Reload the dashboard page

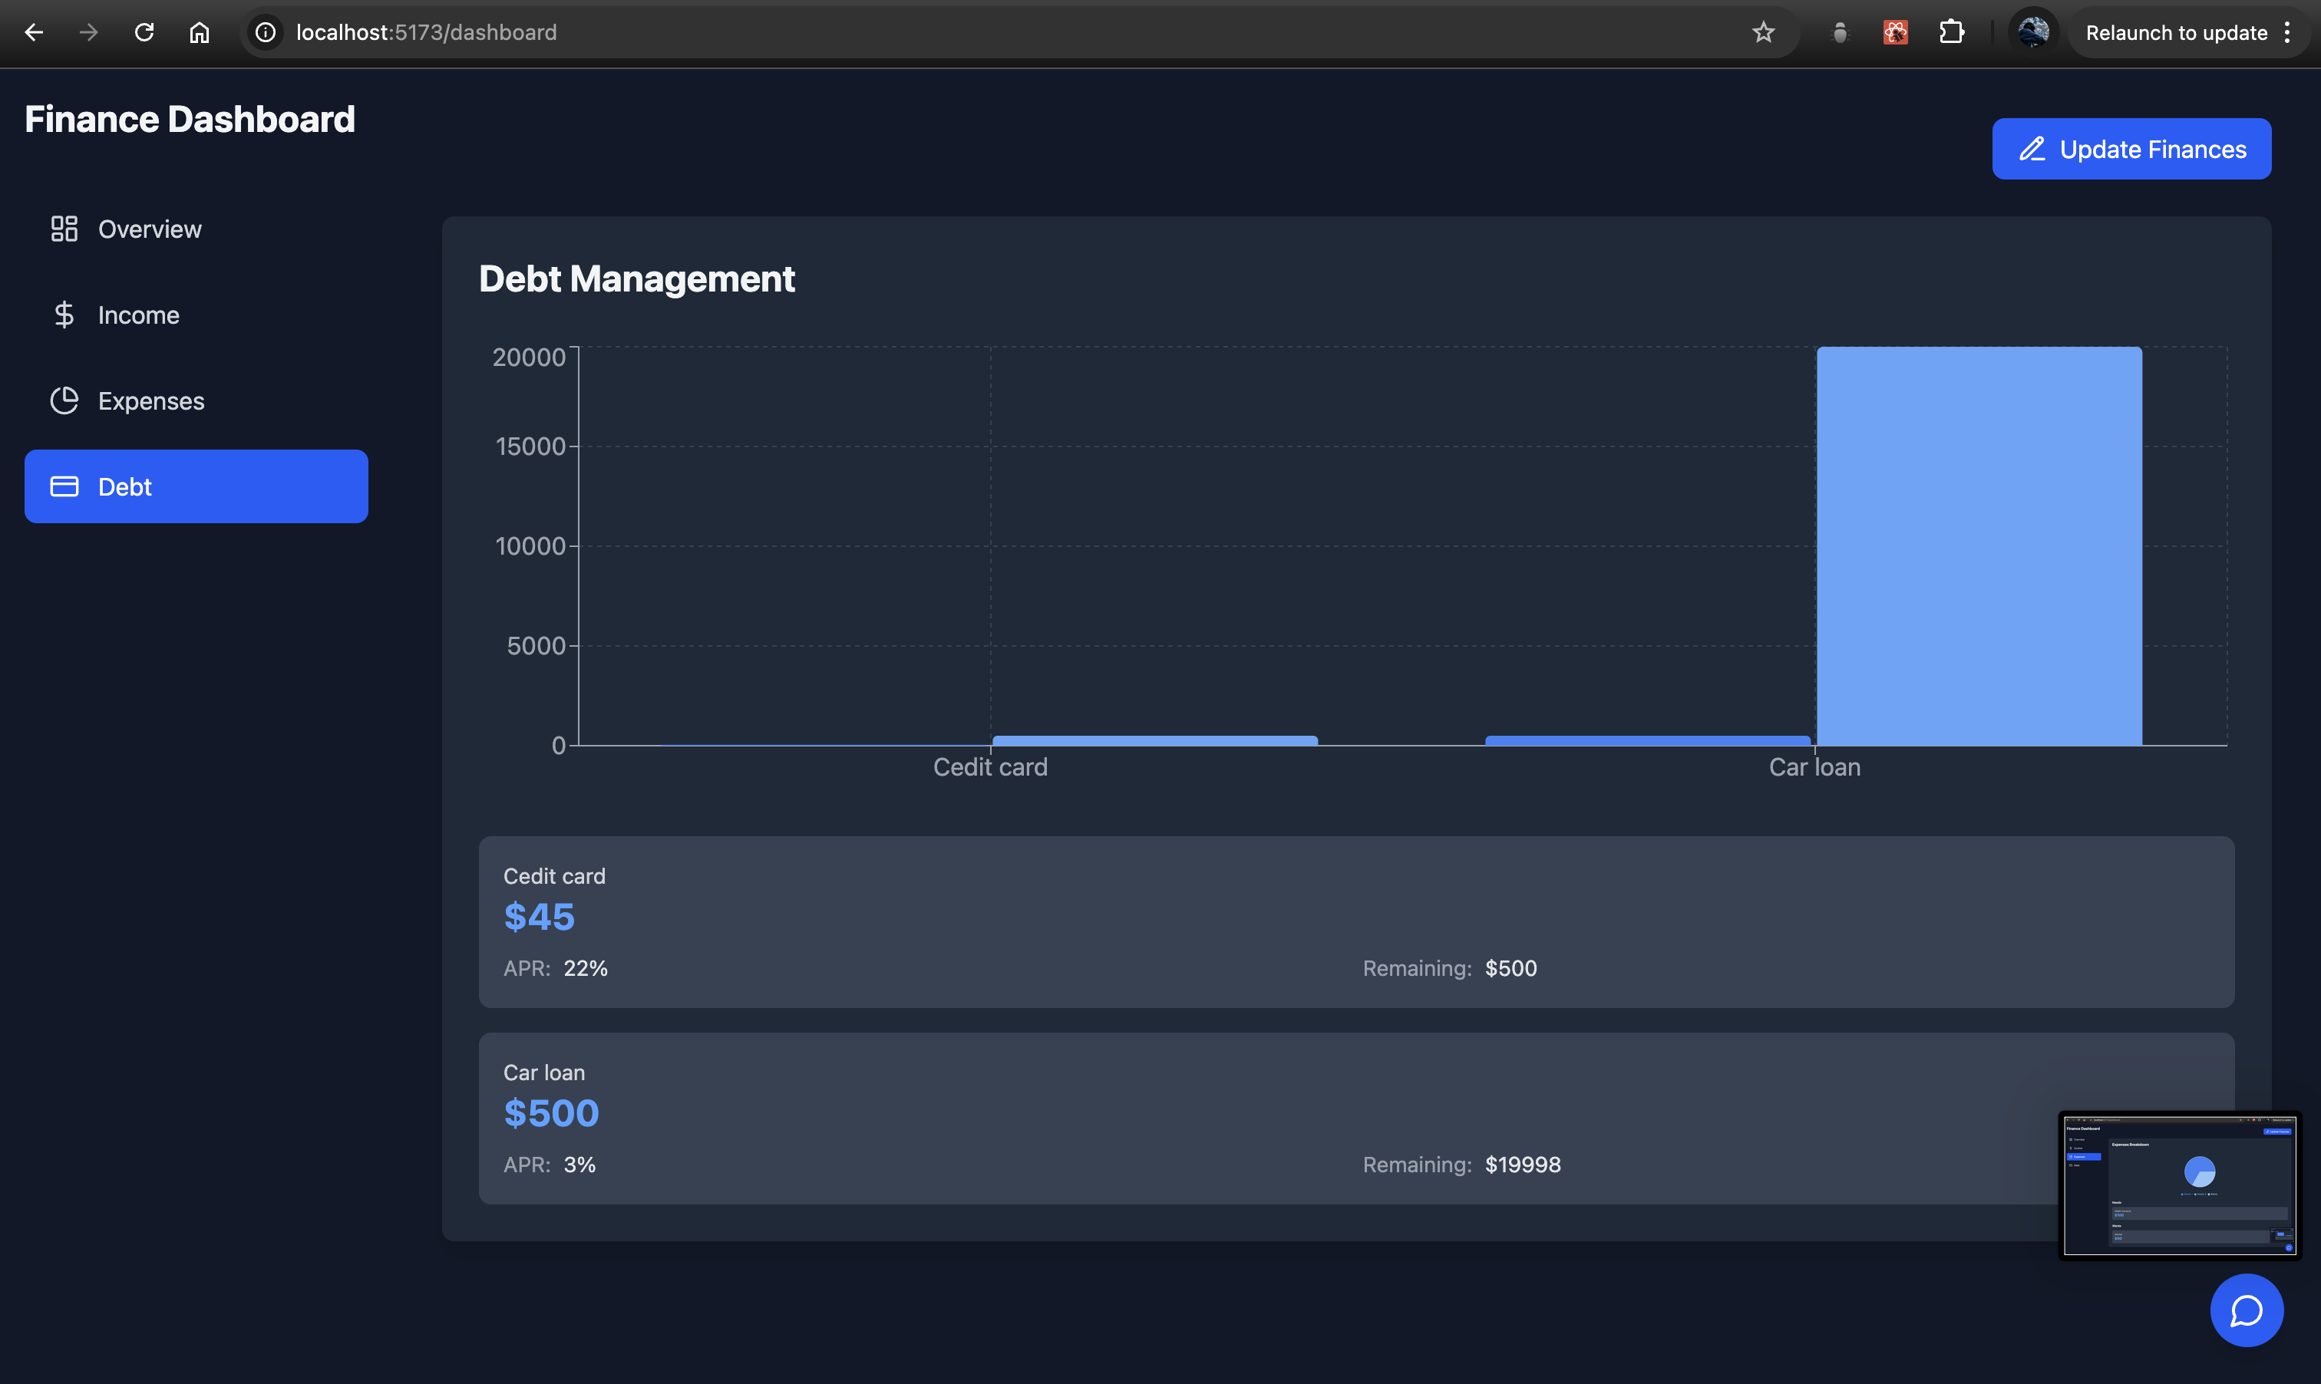[144, 33]
